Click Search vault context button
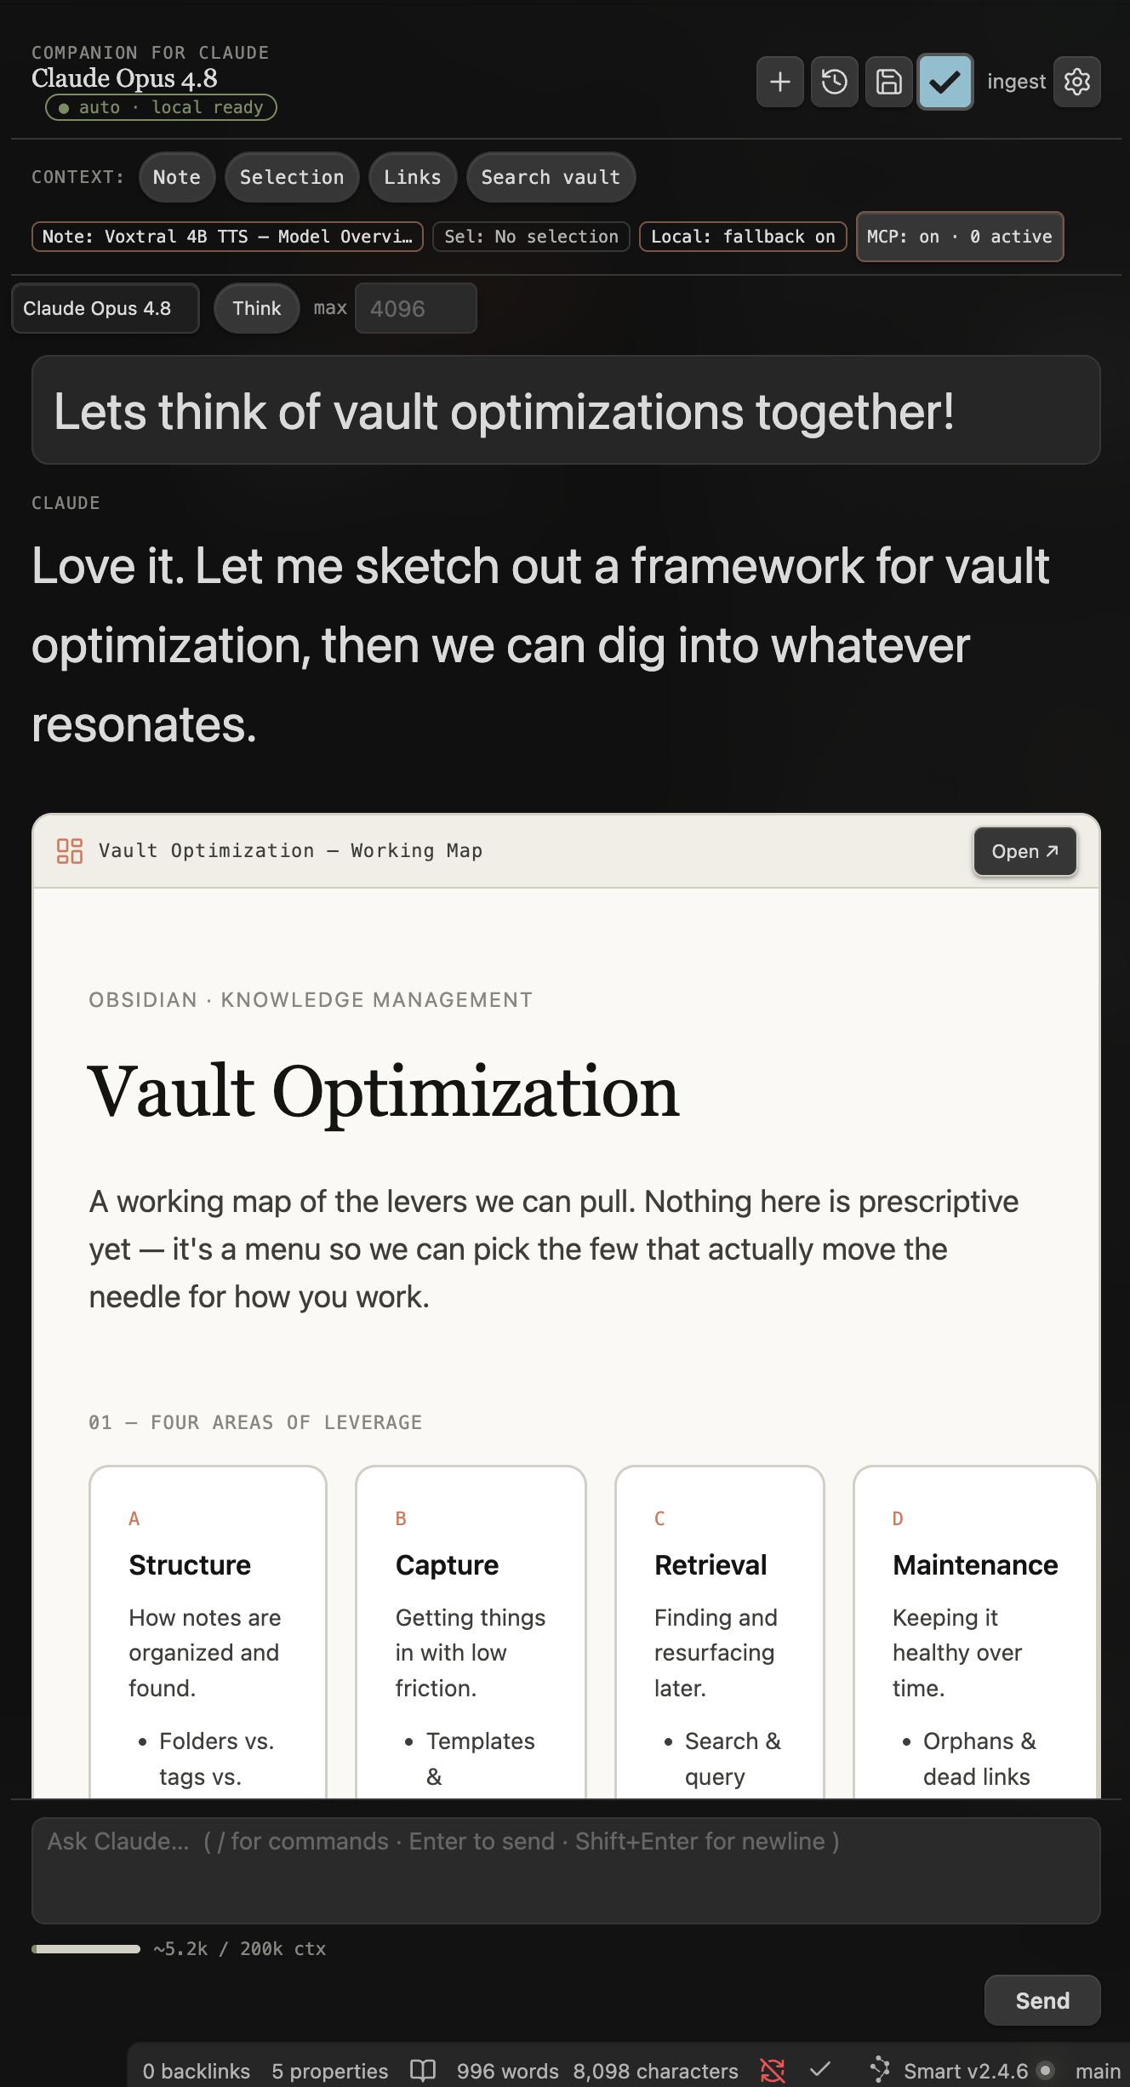This screenshot has width=1130, height=2087. coord(551,177)
